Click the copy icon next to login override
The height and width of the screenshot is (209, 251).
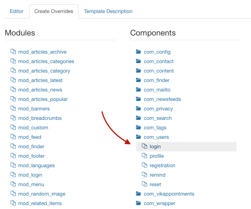pos(145,146)
